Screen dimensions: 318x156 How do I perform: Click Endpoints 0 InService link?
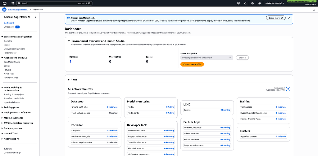[x=112, y=131]
